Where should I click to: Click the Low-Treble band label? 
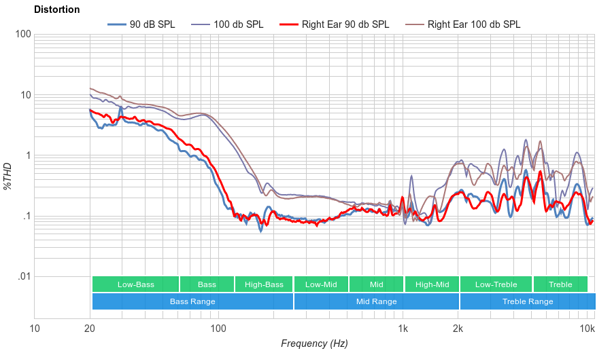click(496, 284)
